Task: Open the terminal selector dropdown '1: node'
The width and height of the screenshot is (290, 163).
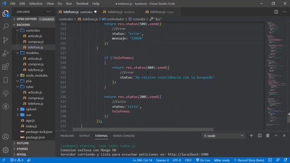Action: coord(223,136)
